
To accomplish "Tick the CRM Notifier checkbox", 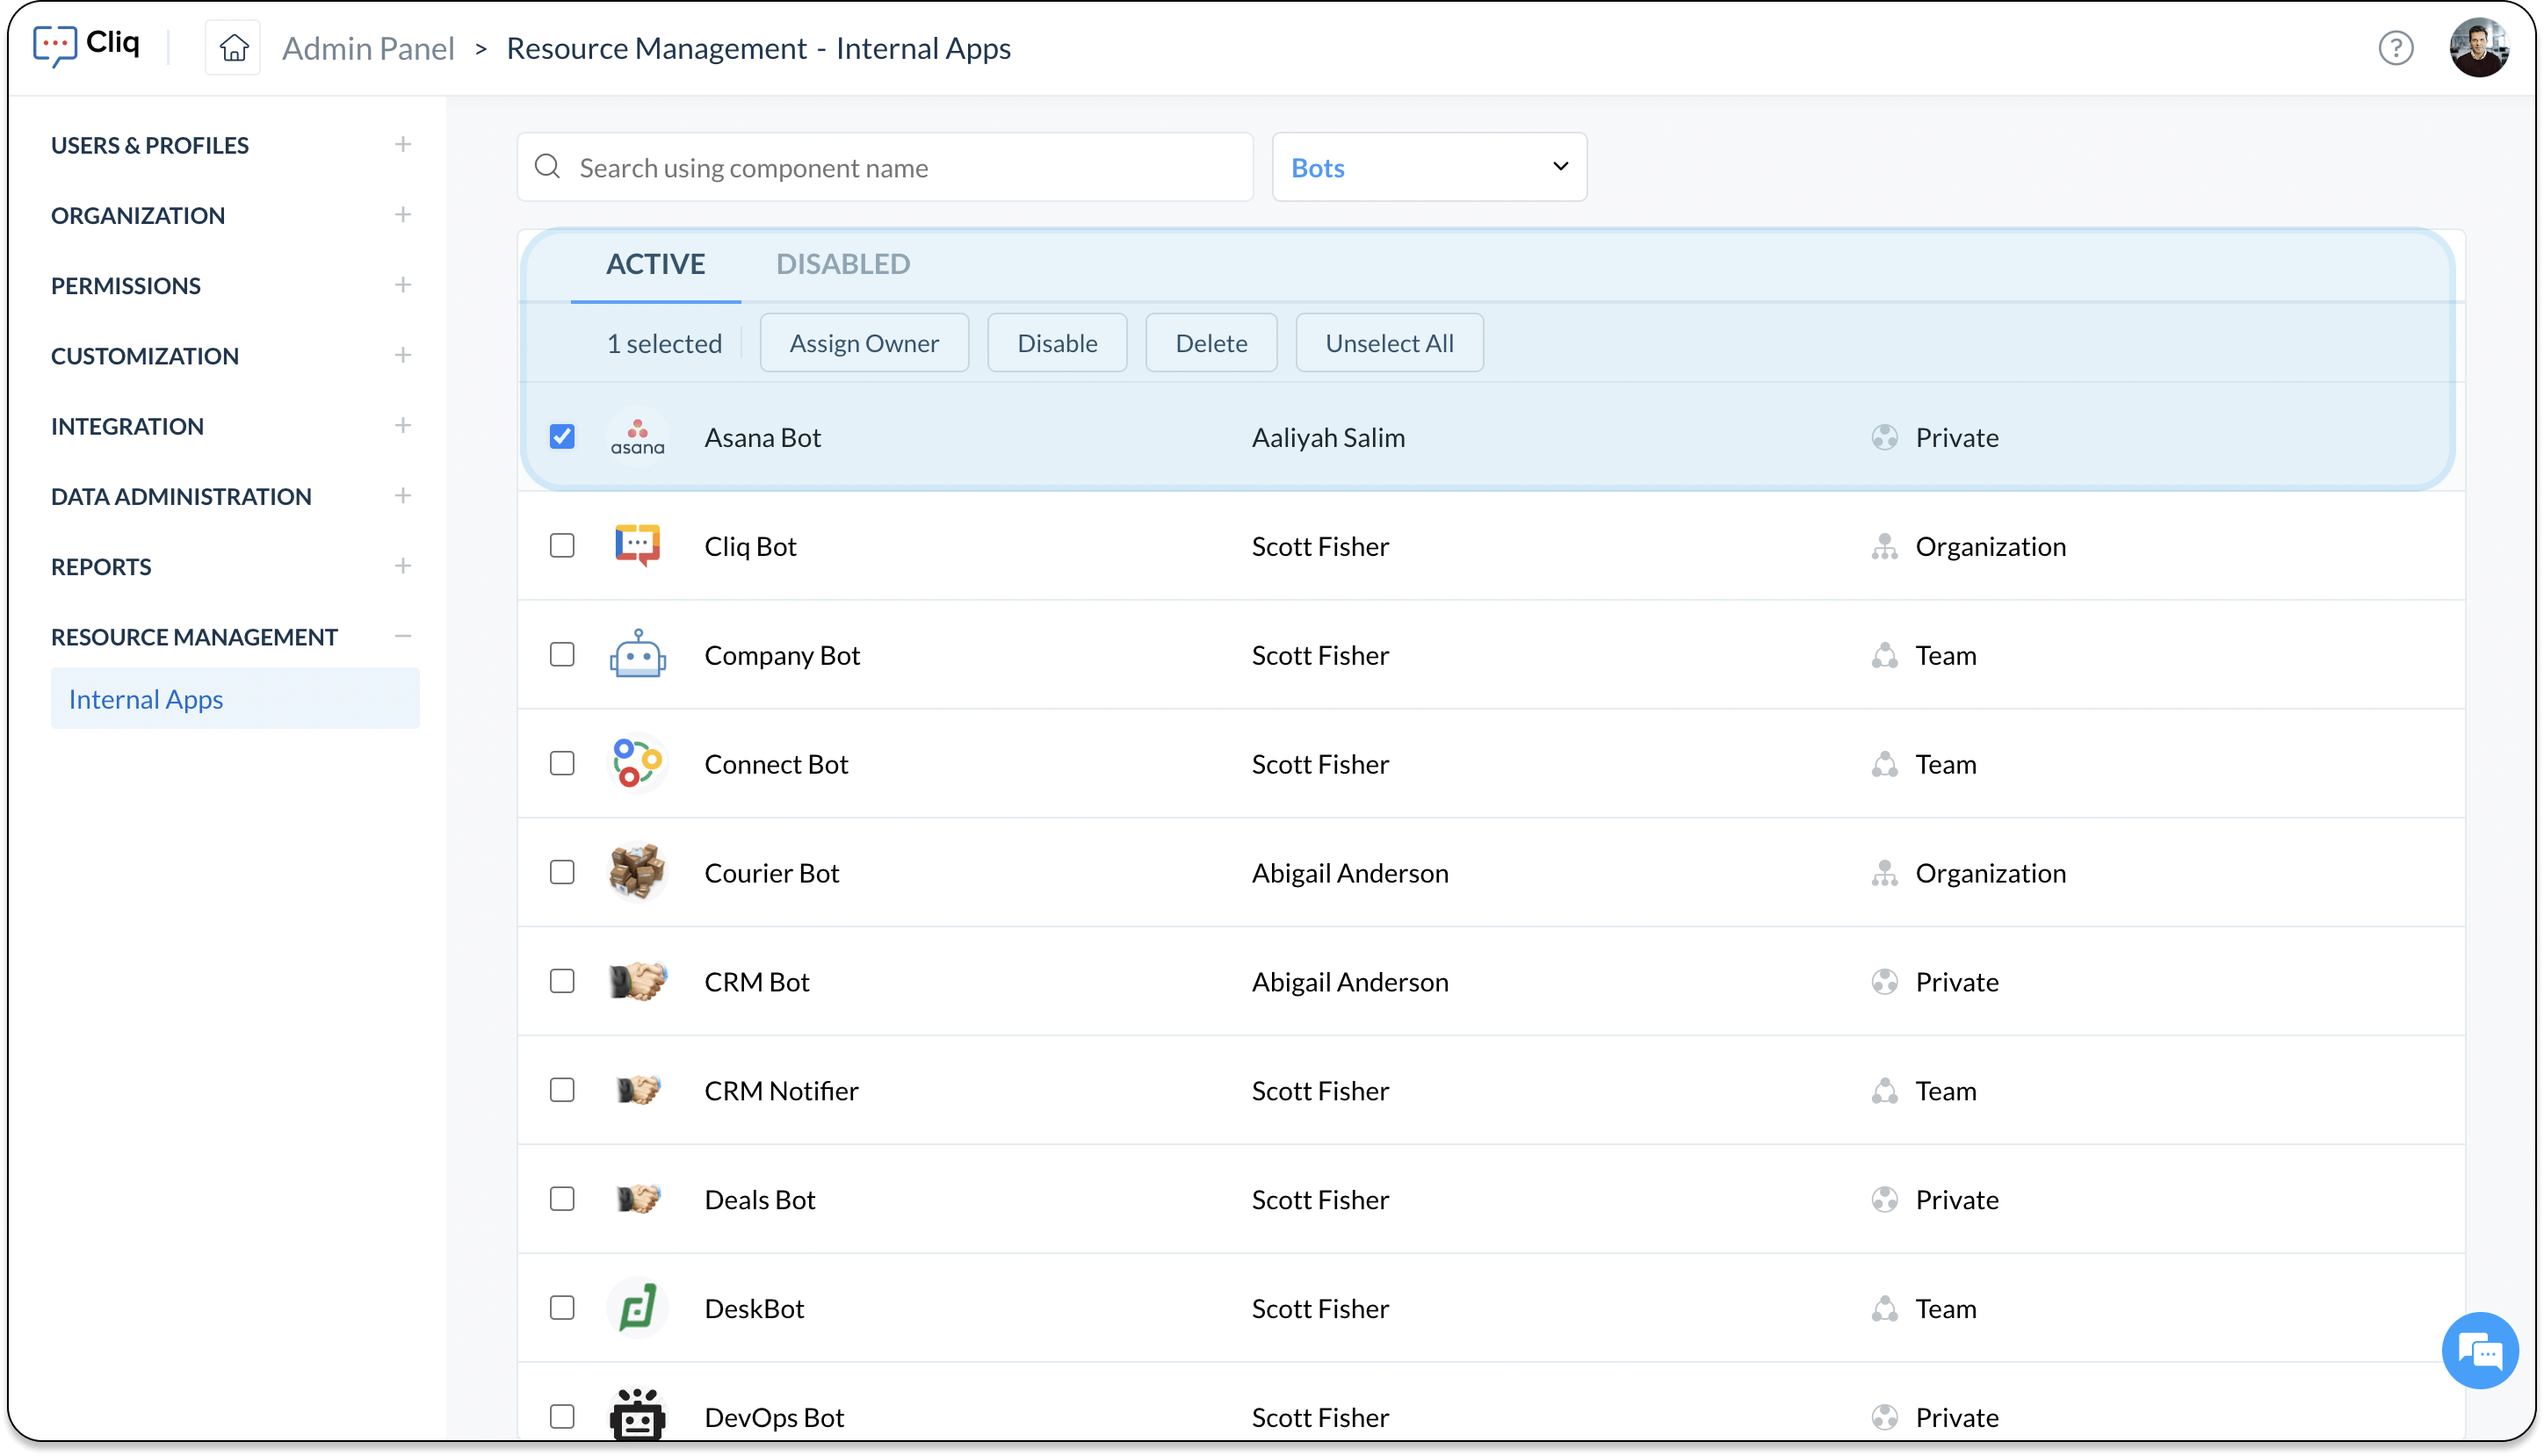I will [562, 1090].
